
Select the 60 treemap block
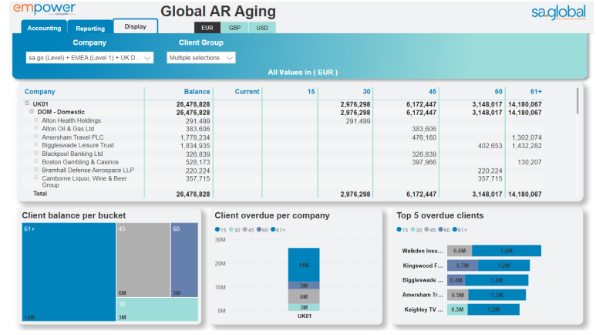click(x=184, y=260)
